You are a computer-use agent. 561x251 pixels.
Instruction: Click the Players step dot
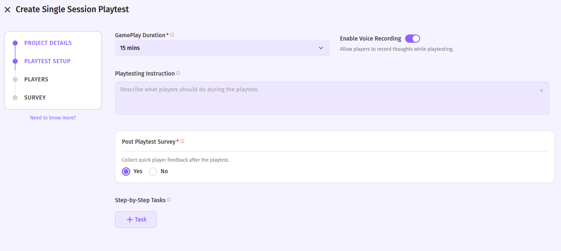coord(15,79)
